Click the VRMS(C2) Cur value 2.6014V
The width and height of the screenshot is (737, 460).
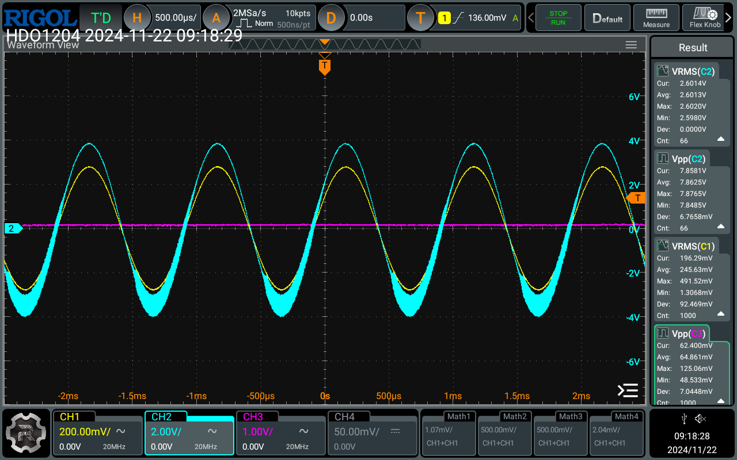[693, 83]
